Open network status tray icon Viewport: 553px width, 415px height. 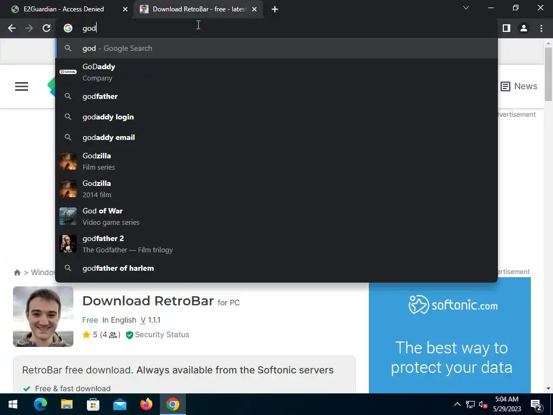tap(470, 404)
